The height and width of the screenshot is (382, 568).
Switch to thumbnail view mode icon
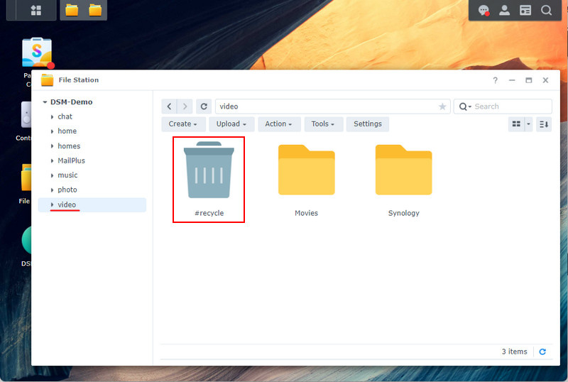516,124
